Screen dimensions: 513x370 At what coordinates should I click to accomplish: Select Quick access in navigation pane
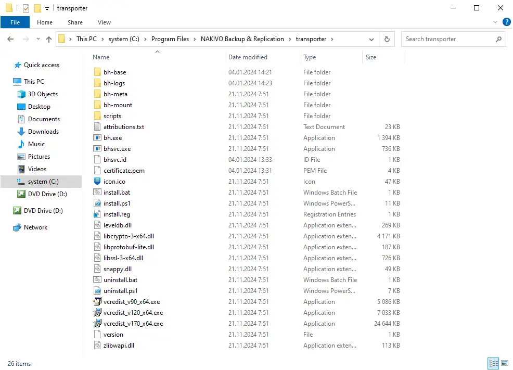click(42, 65)
